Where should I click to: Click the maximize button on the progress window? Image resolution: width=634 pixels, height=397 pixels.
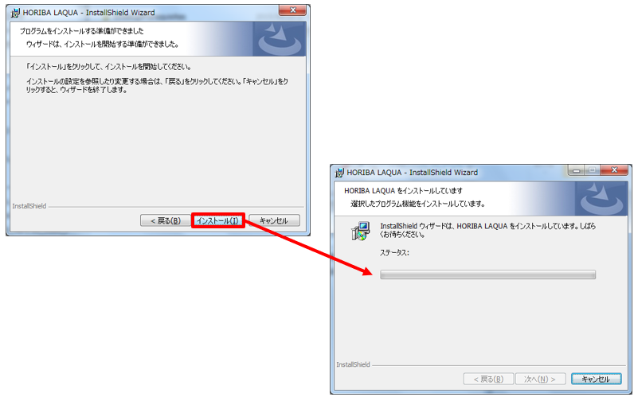tap(593, 170)
